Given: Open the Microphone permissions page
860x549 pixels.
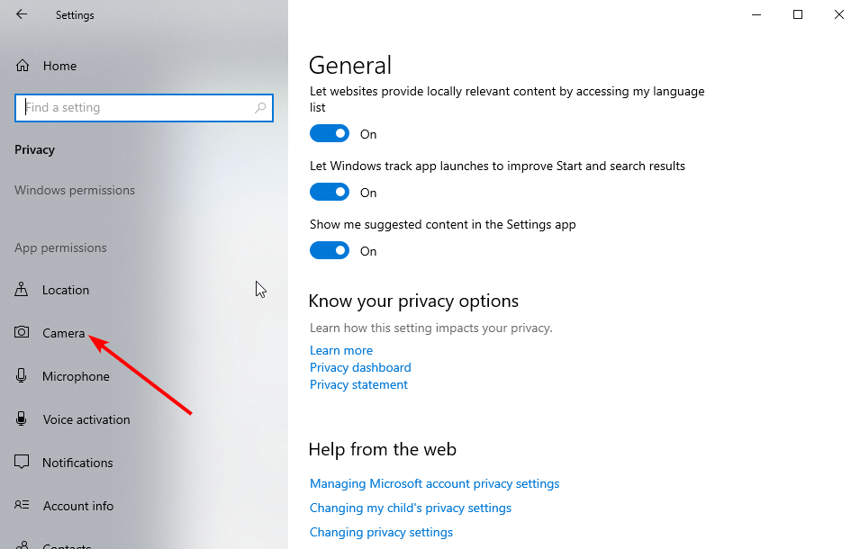Looking at the screenshot, I should coord(76,376).
